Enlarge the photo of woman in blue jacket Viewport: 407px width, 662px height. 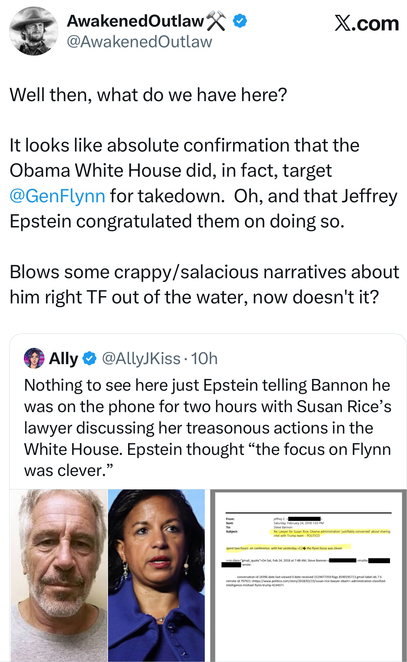click(156, 575)
